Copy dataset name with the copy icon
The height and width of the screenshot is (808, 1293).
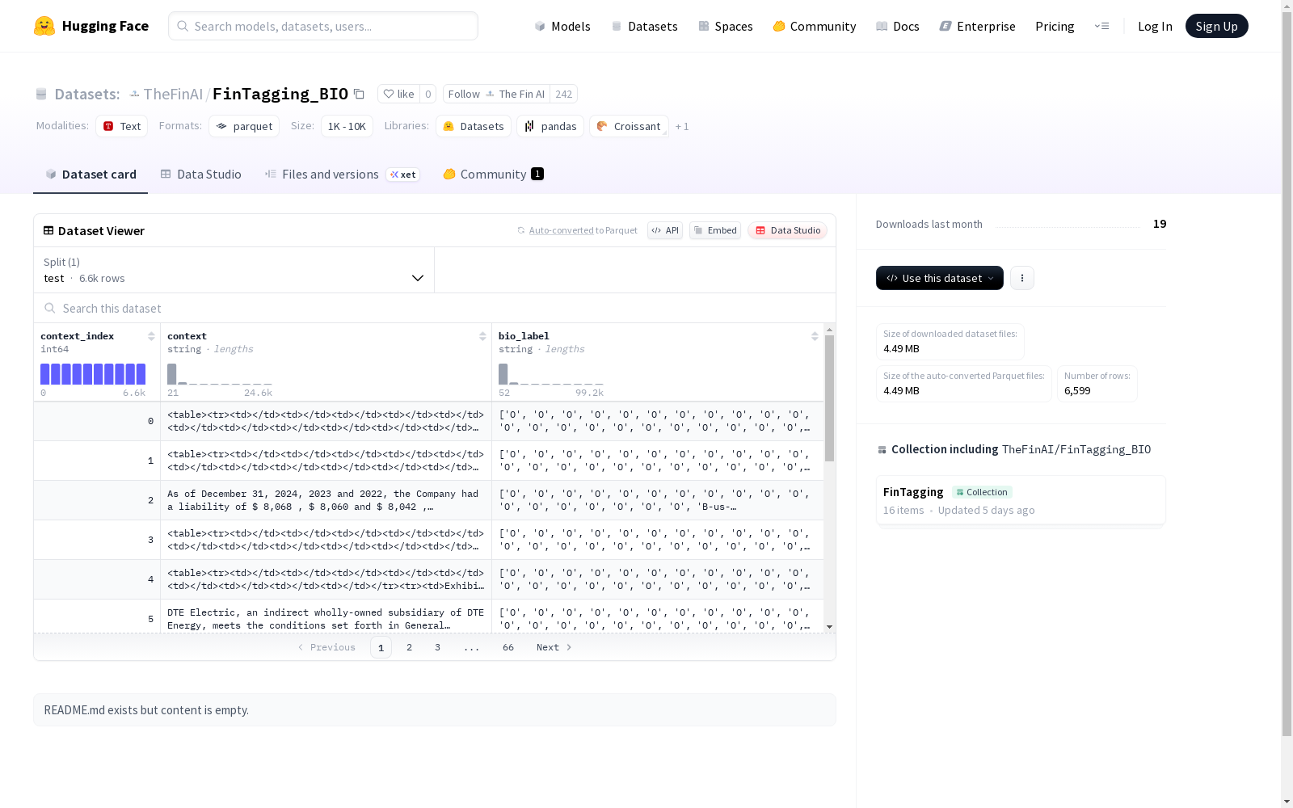click(x=359, y=95)
